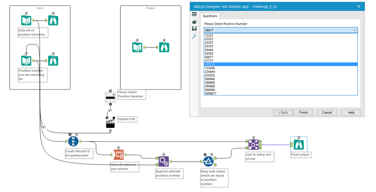Screen dimensions: 376x192
Task: Click the Output container title
Action: [x=151, y=8]
